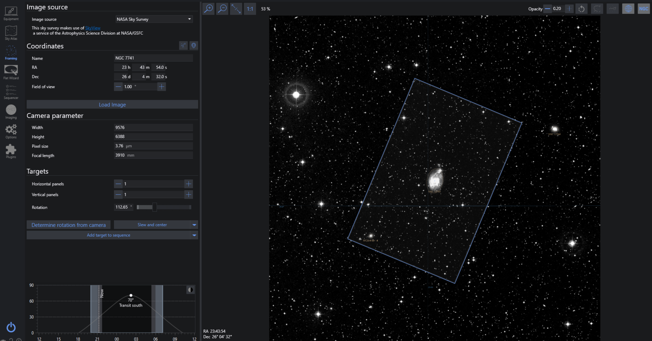652x341 pixels.
Task: Click the Load Image button
Action: tap(112, 105)
